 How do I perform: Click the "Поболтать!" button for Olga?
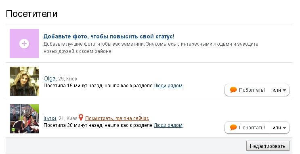coord(247,90)
